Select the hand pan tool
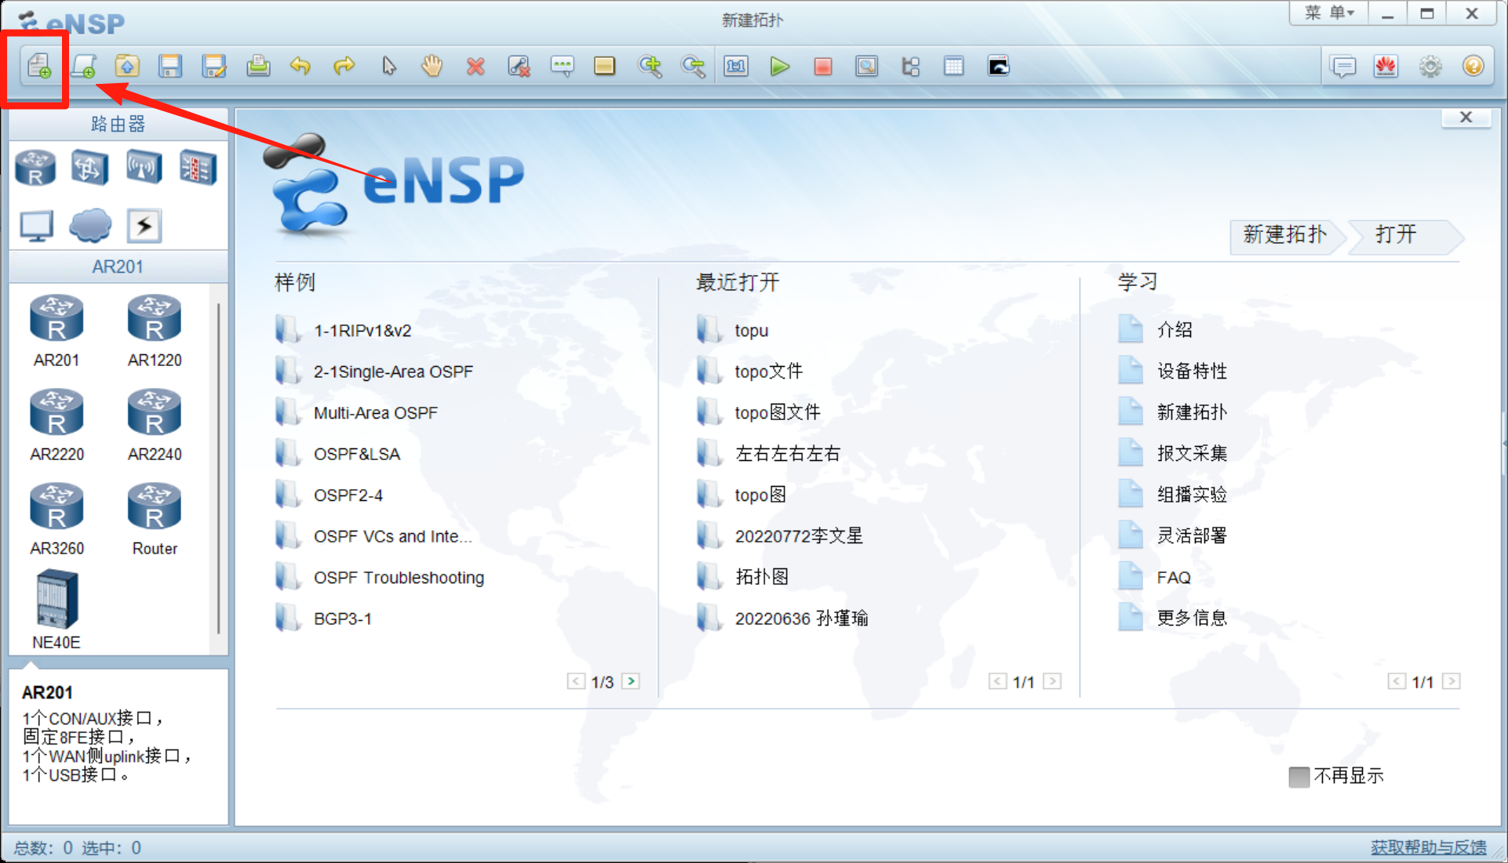The image size is (1508, 863). 432,67
